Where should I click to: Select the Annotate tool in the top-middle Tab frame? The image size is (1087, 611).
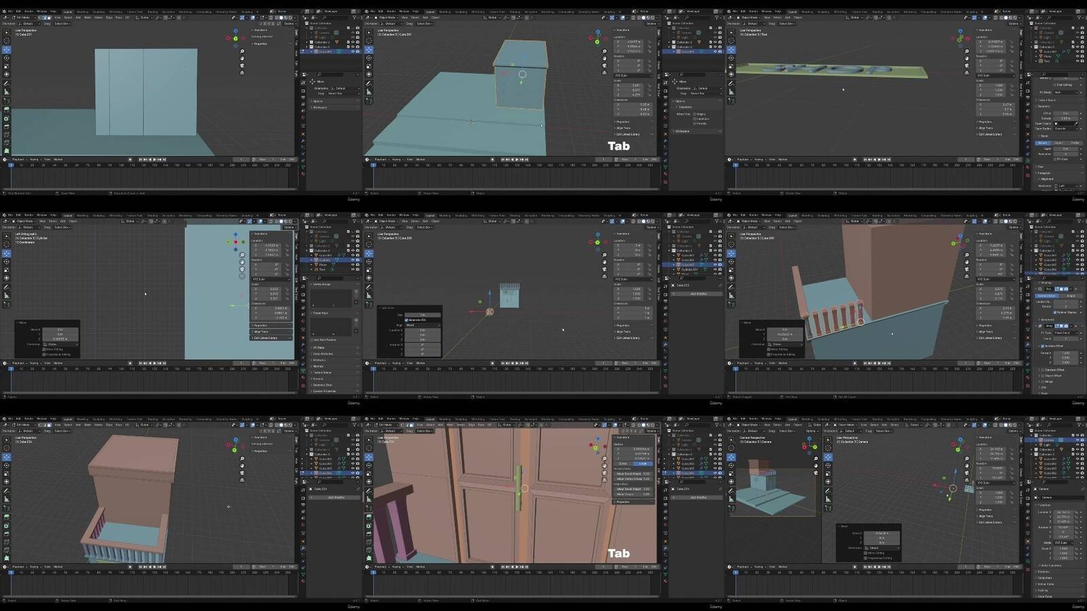(369, 84)
